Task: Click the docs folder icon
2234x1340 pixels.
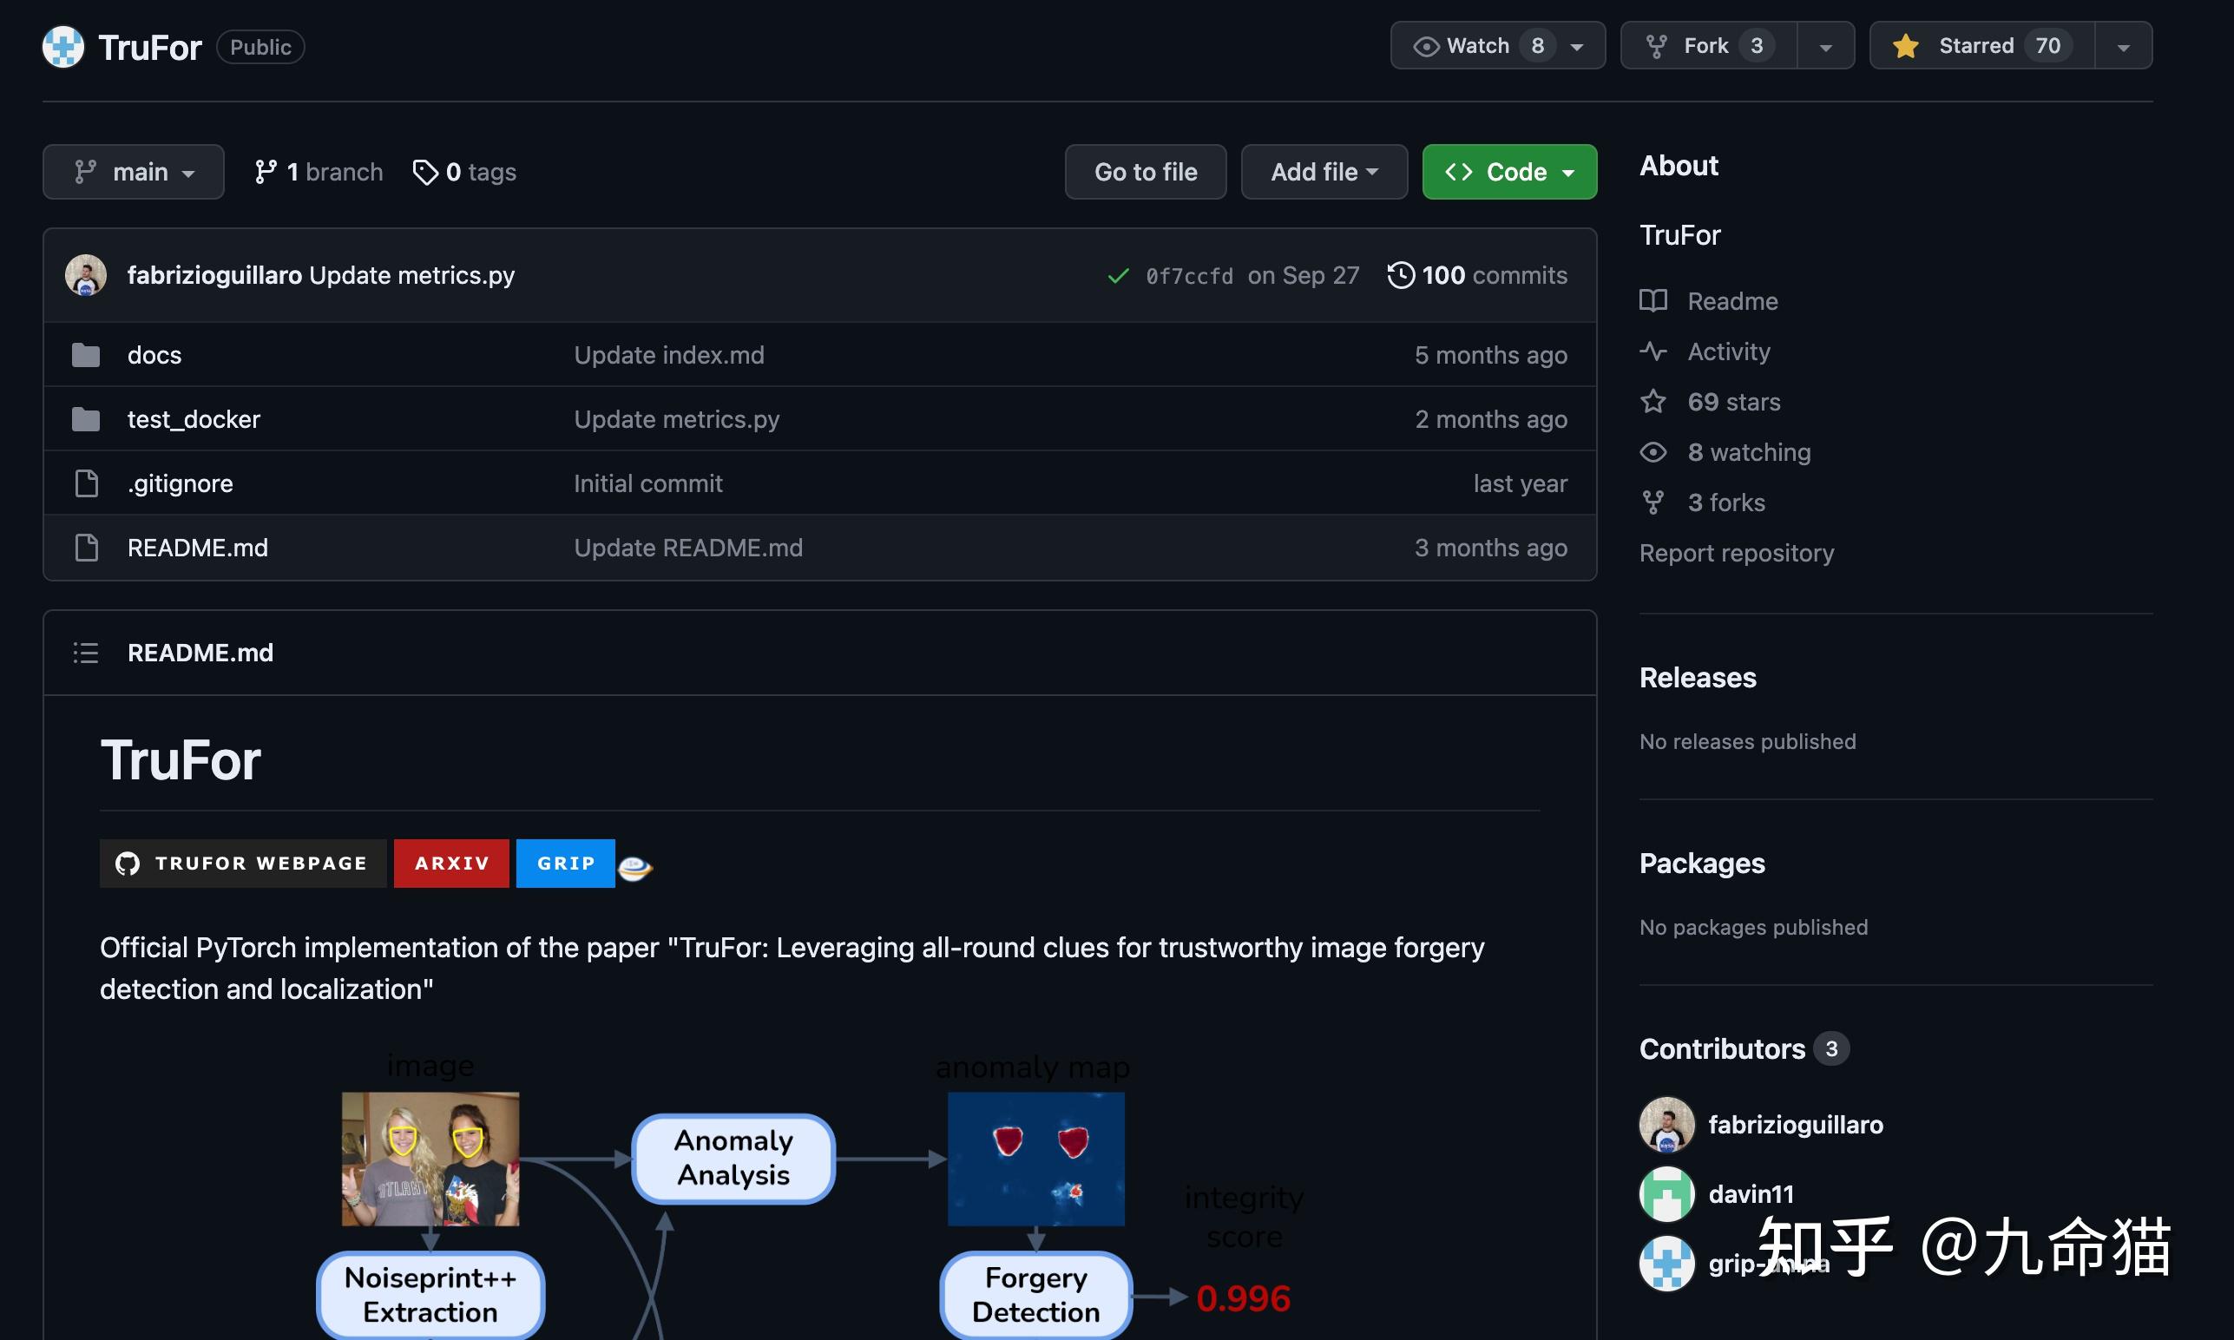Action: click(x=86, y=355)
